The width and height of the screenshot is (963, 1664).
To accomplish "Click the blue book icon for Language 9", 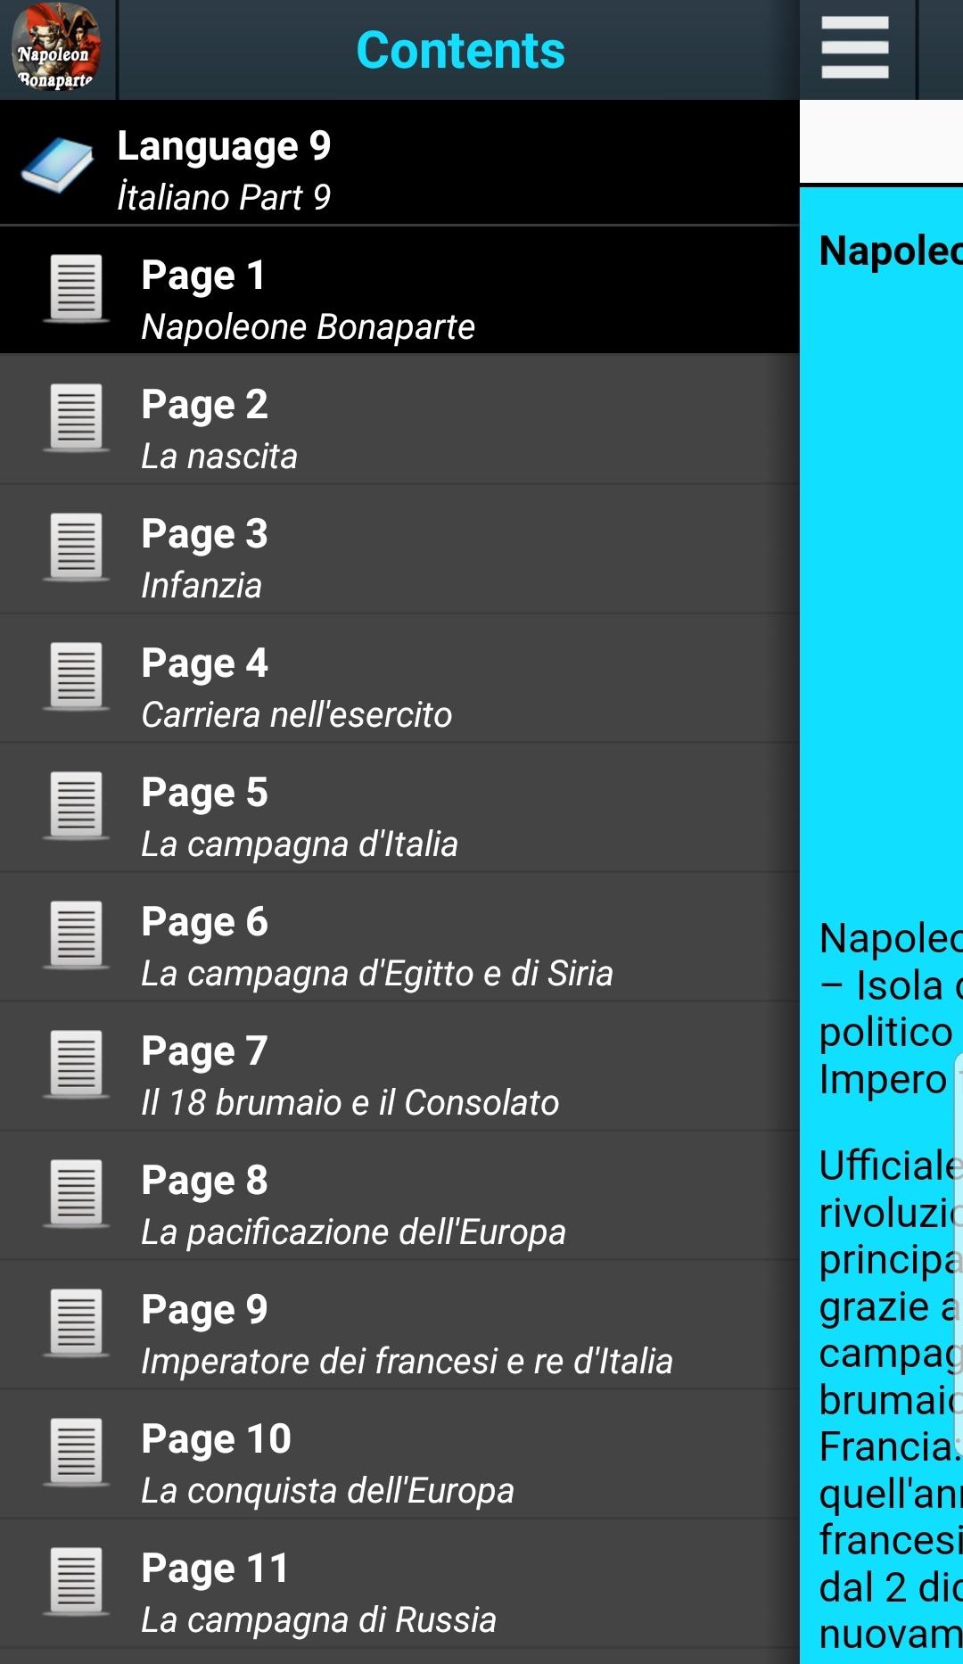I will [x=58, y=166].
